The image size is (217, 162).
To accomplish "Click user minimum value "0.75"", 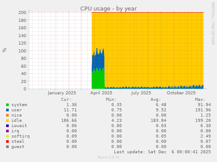I will [117, 110].
